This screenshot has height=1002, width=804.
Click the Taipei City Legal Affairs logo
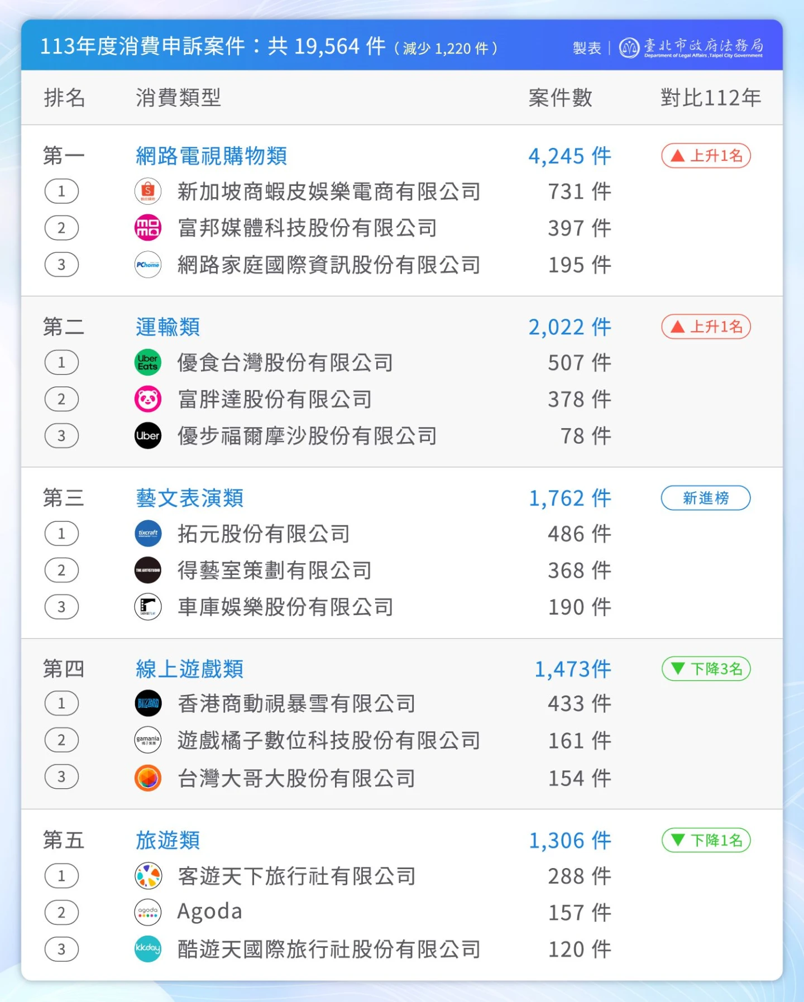pos(691,48)
